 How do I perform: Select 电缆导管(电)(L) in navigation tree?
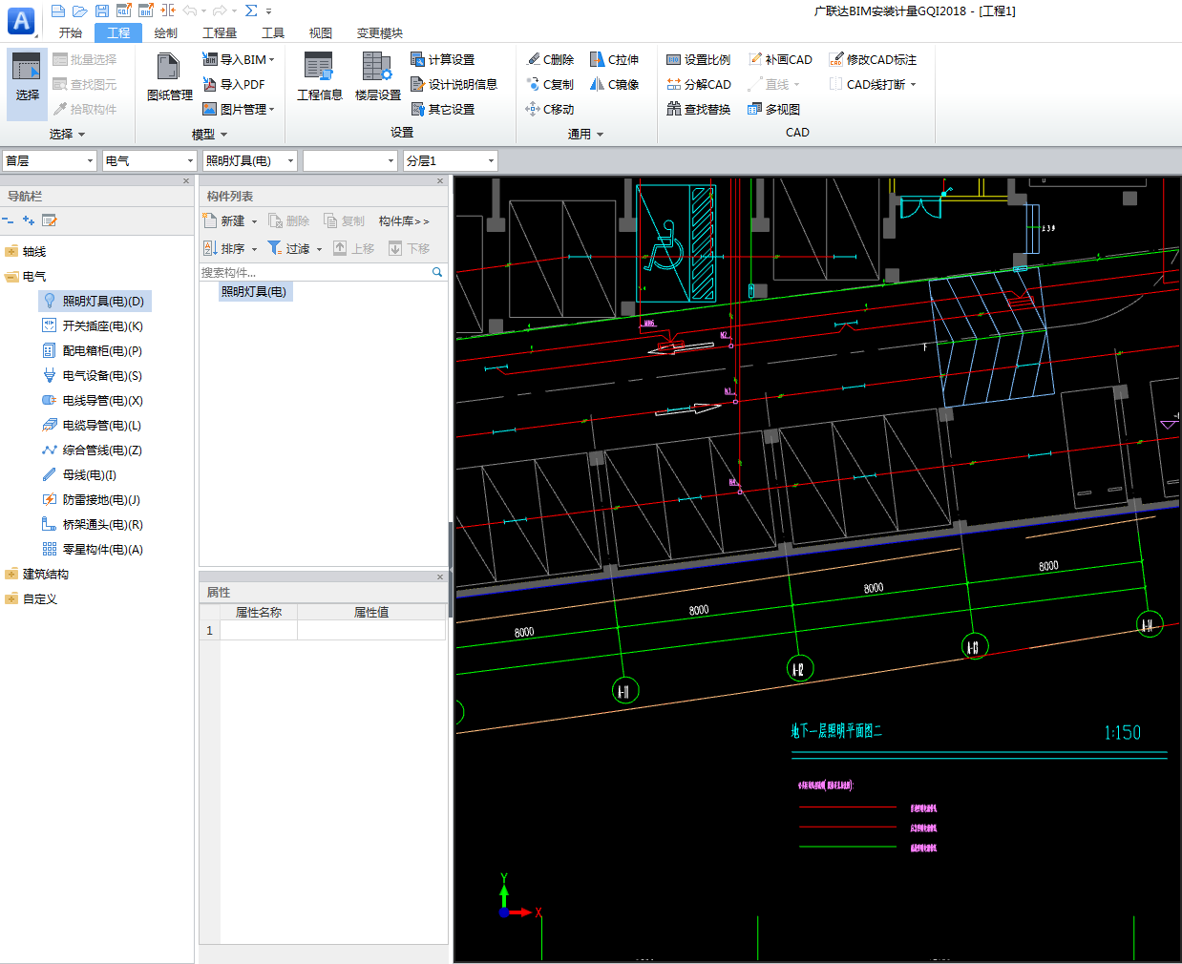93,425
